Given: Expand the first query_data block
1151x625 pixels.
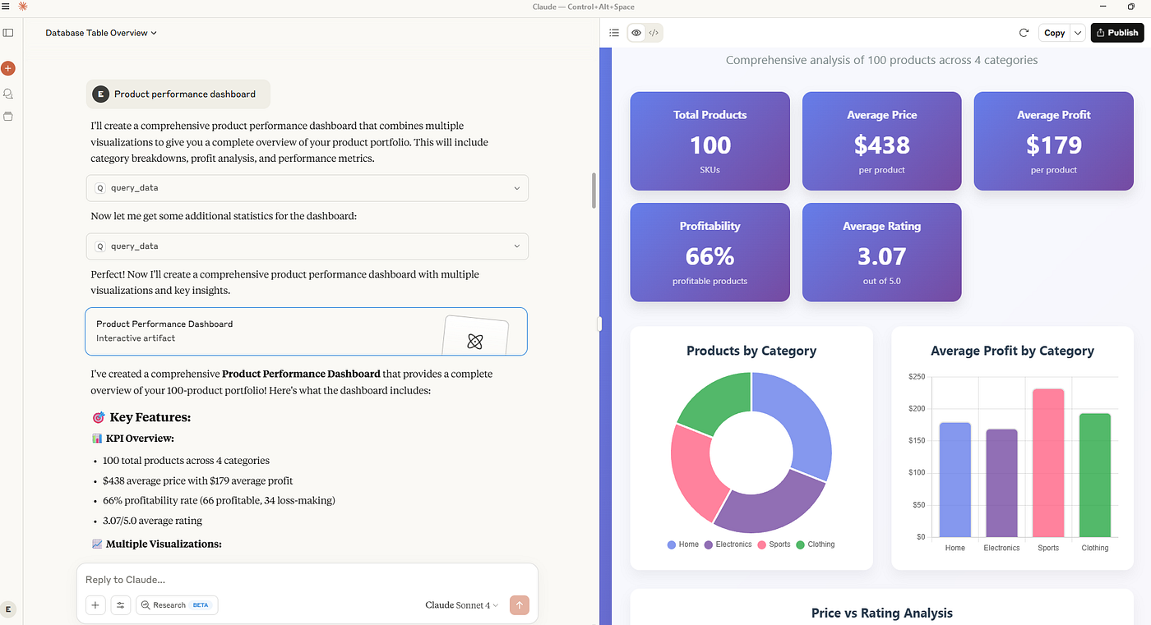Looking at the screenshot, I should (x=307, y=188).
